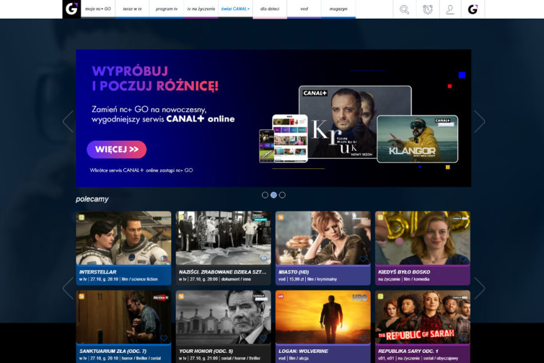Switch to the program tv section

[166, 9]
